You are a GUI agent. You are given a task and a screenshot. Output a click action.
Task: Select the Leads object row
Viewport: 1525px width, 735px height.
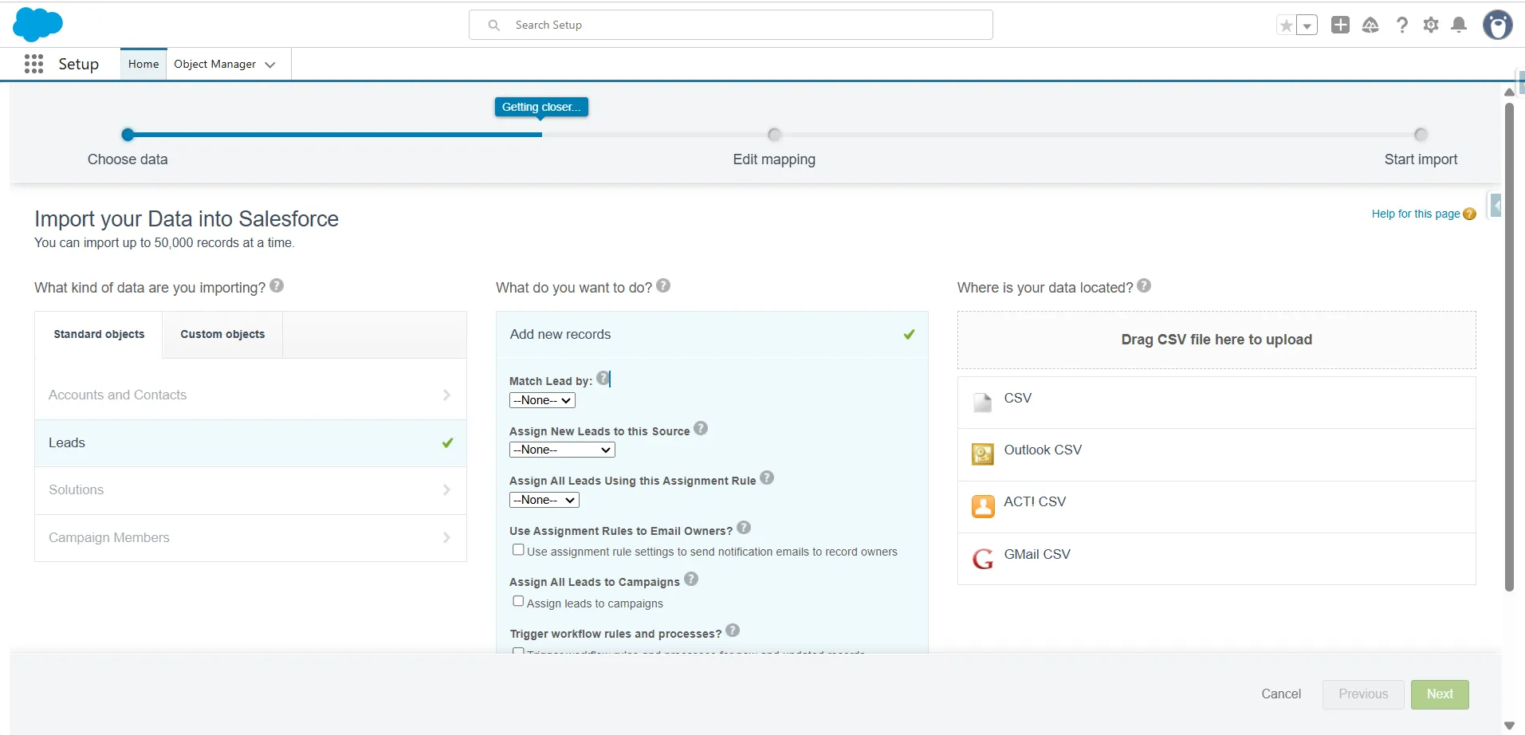tap(250, 443)
